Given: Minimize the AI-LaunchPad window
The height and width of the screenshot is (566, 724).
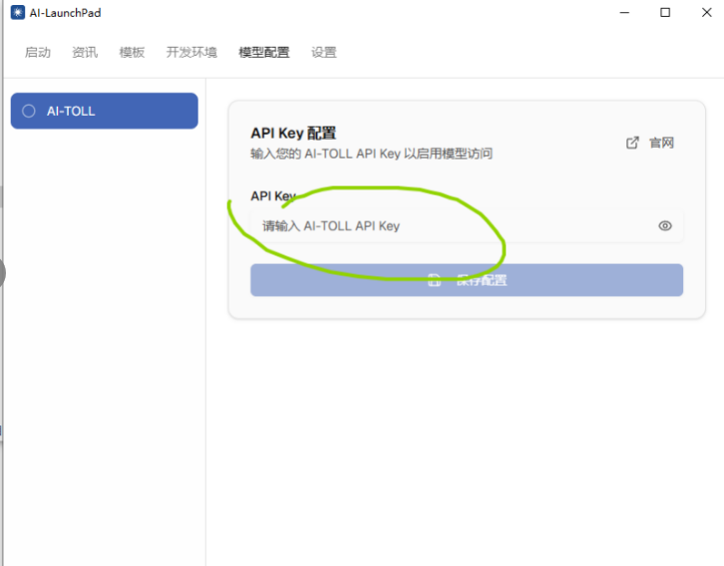Looking at the screenshot, I should tap(624, 12).
